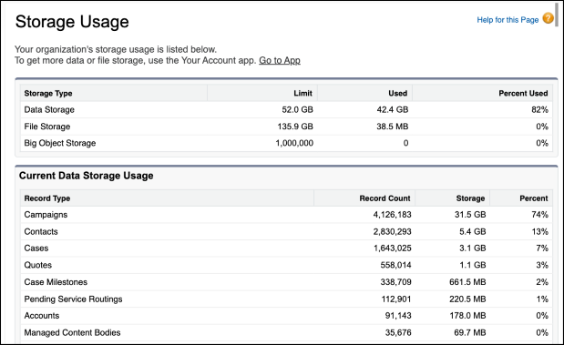Click the 42.4 GB used value
Viewport: 564px width, 345px height.
393,109
